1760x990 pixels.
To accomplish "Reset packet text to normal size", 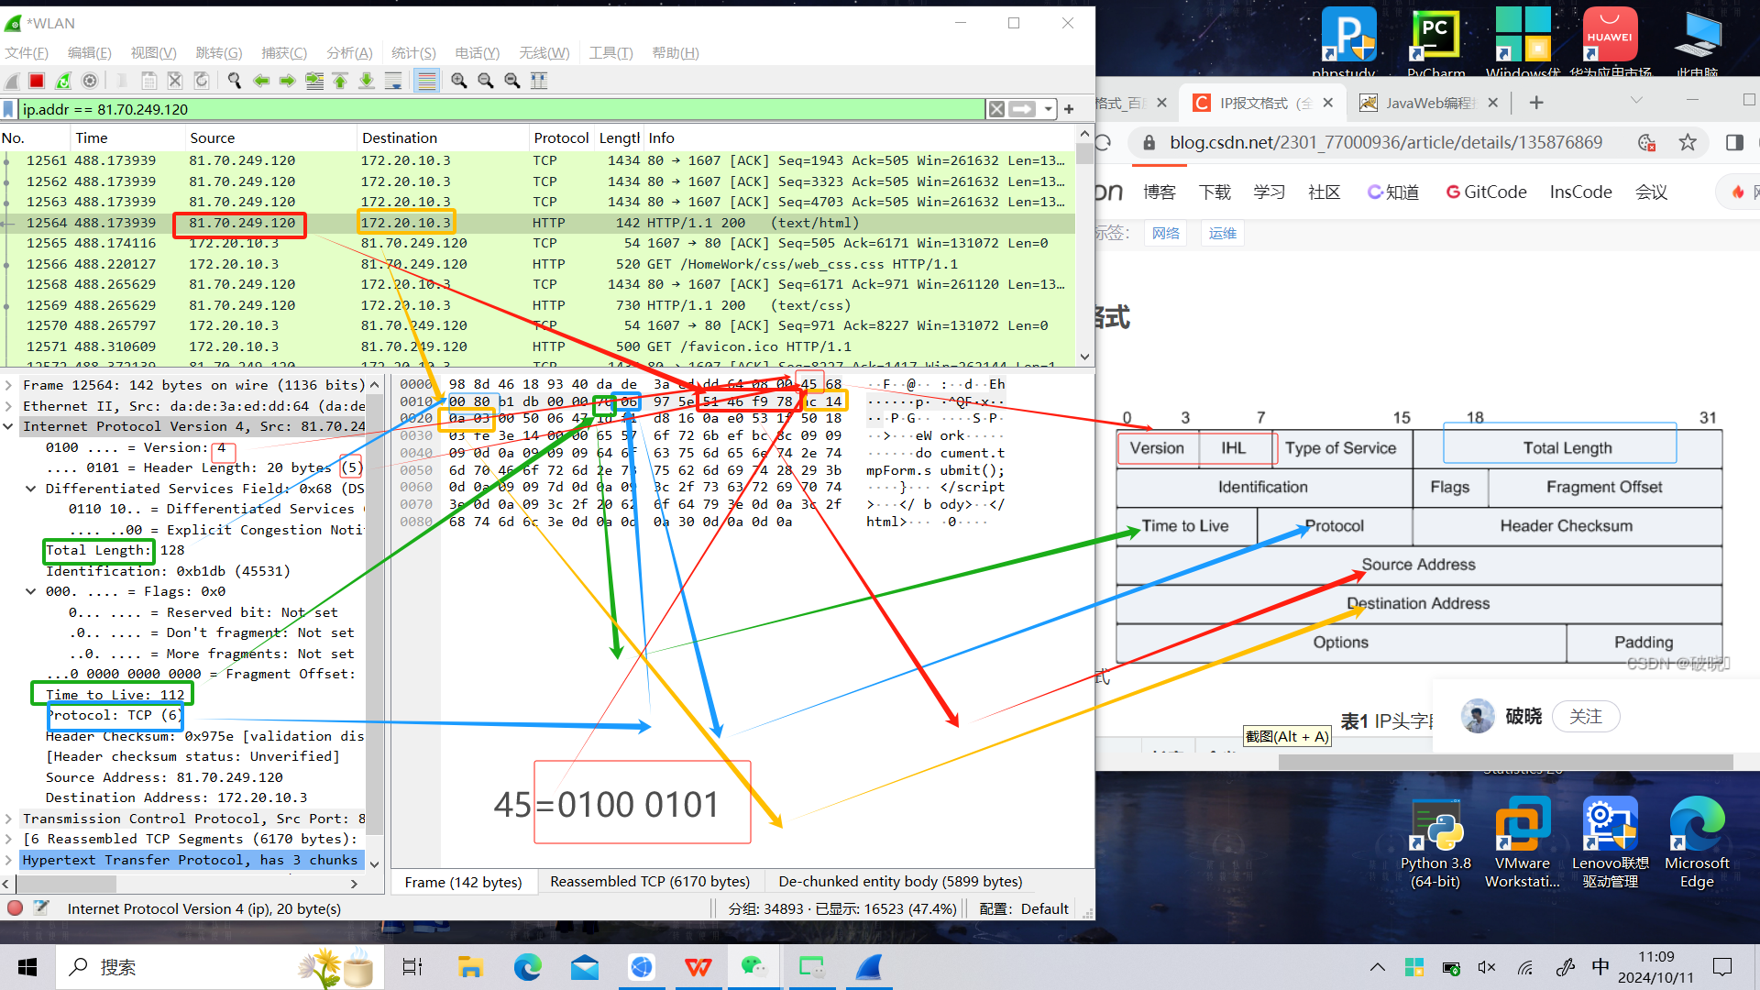I will pos(512,81).
